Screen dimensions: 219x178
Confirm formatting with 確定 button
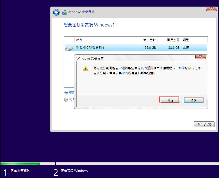(170, 100)
